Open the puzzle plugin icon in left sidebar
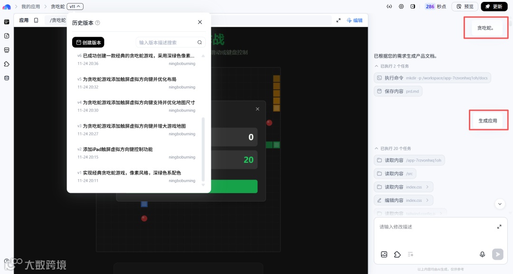 click(7, 64)
